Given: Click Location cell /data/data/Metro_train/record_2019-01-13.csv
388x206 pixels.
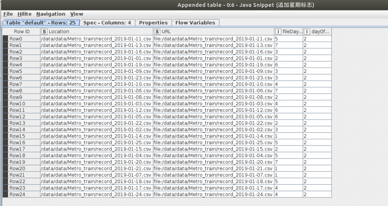Looking at the screenshot, I should pos(97,45).
